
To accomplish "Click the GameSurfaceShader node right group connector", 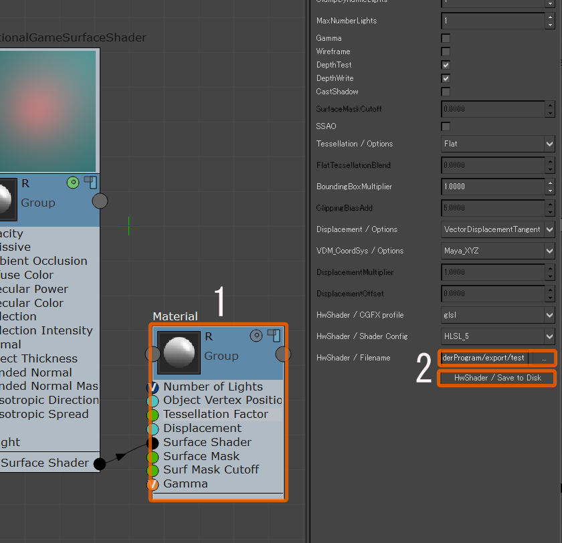I will click(100, 201).
